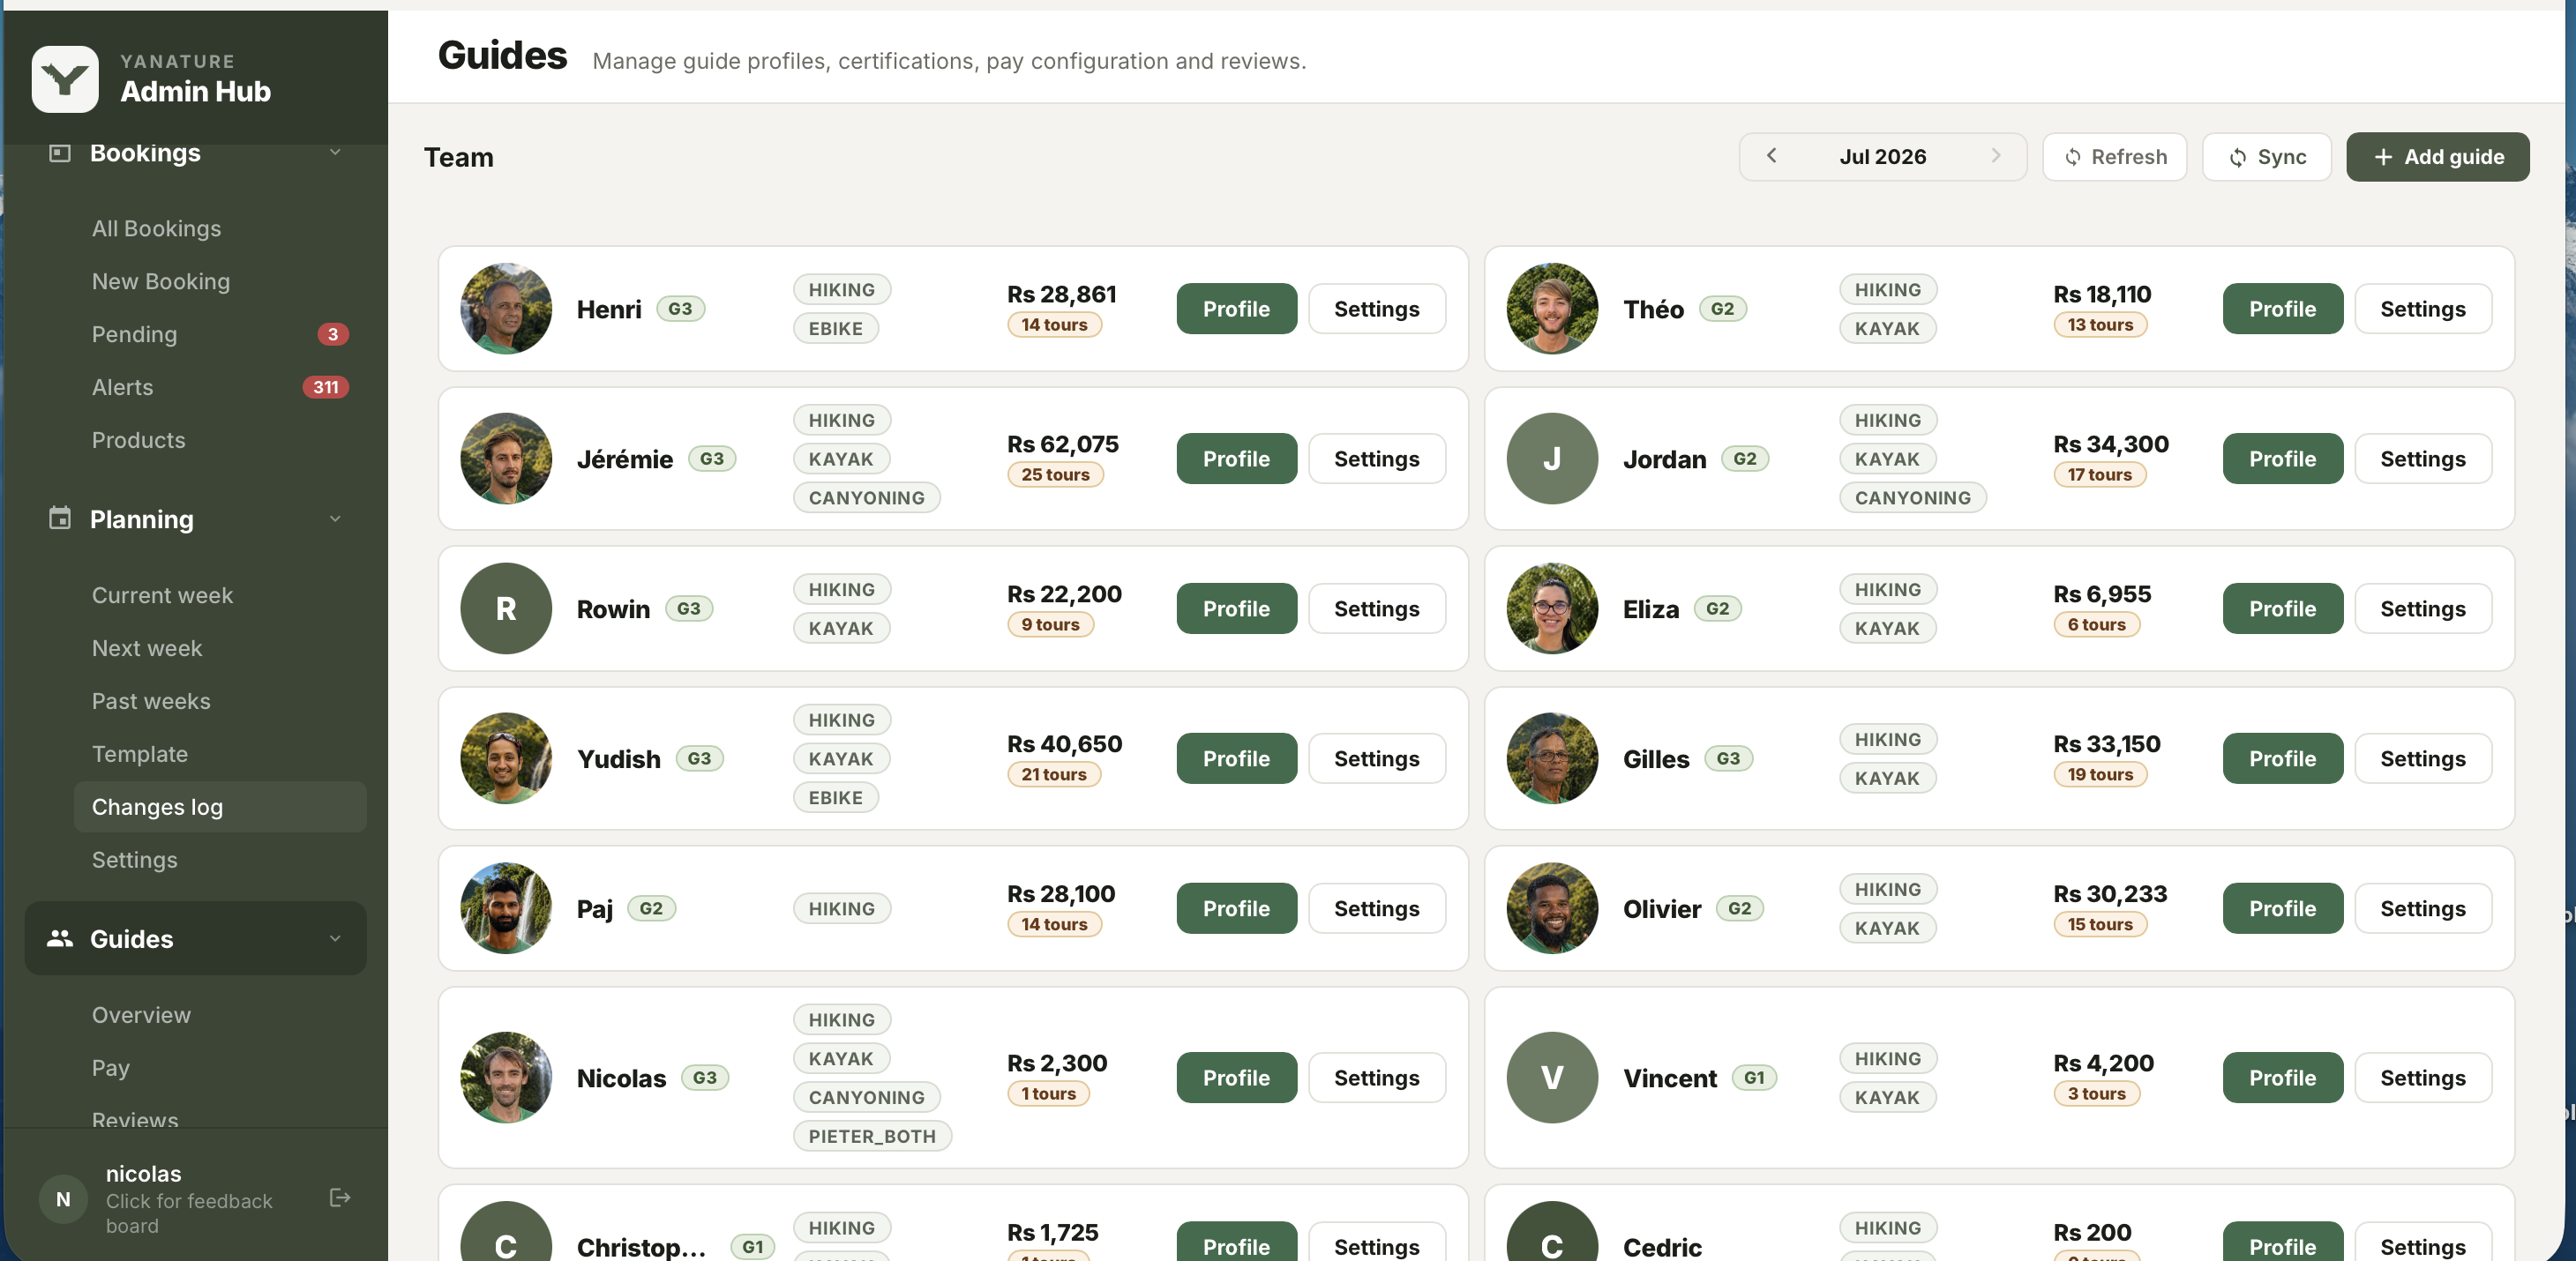The image size is (2576, 1261).
Task: Click the Guides people icon in sidebar
Action: (x=60, y=938)
